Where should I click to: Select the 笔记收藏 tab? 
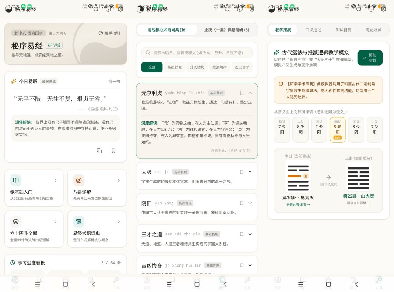[374, 30]
